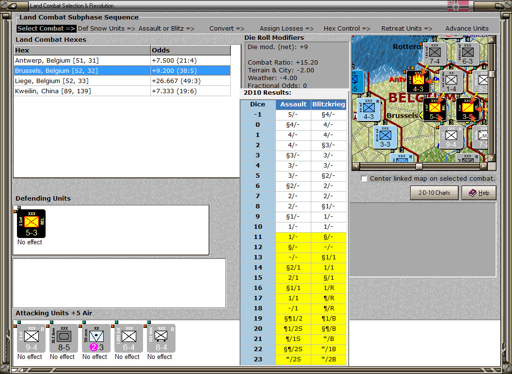Click the Advance Units subphase step
512x374 pixels.
coord(467,29)
